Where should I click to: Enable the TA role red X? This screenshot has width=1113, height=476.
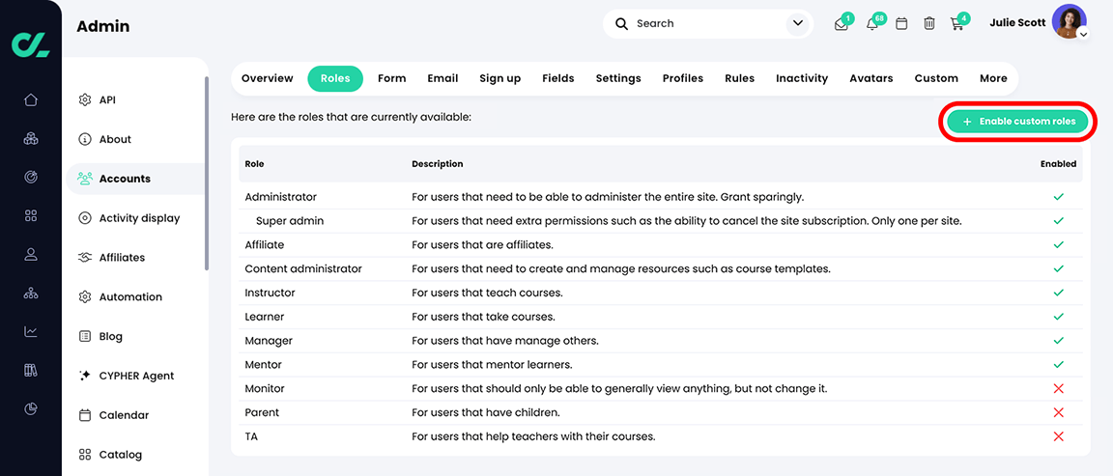click(x=1058, y=436)
